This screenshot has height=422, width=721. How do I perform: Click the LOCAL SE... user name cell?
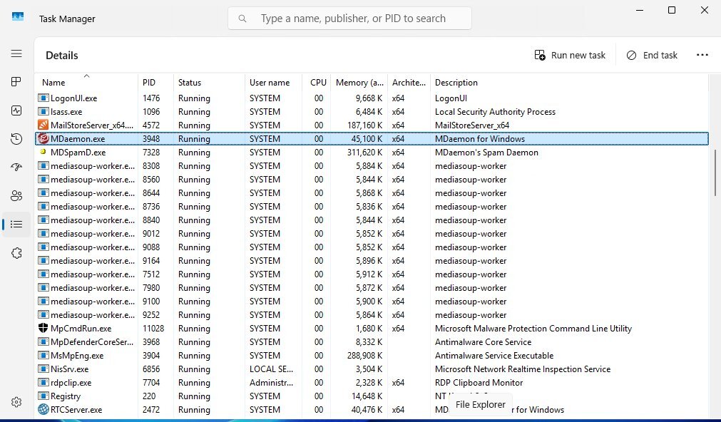pyautogui.click(x=271, y=369)
